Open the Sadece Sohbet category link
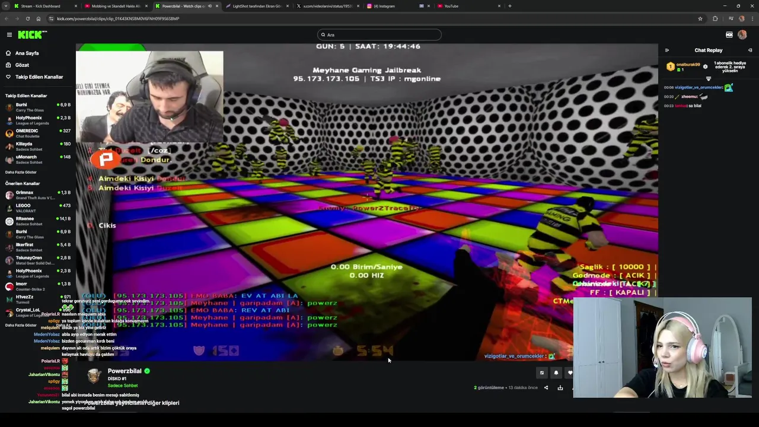Viewport: 759px width, 427px height. coord(122,385)
